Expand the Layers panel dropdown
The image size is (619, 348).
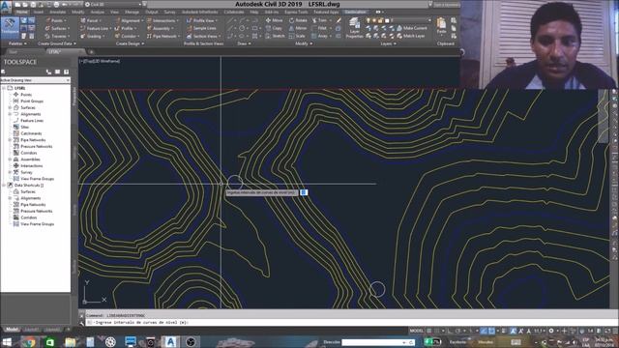coord(388,43)
